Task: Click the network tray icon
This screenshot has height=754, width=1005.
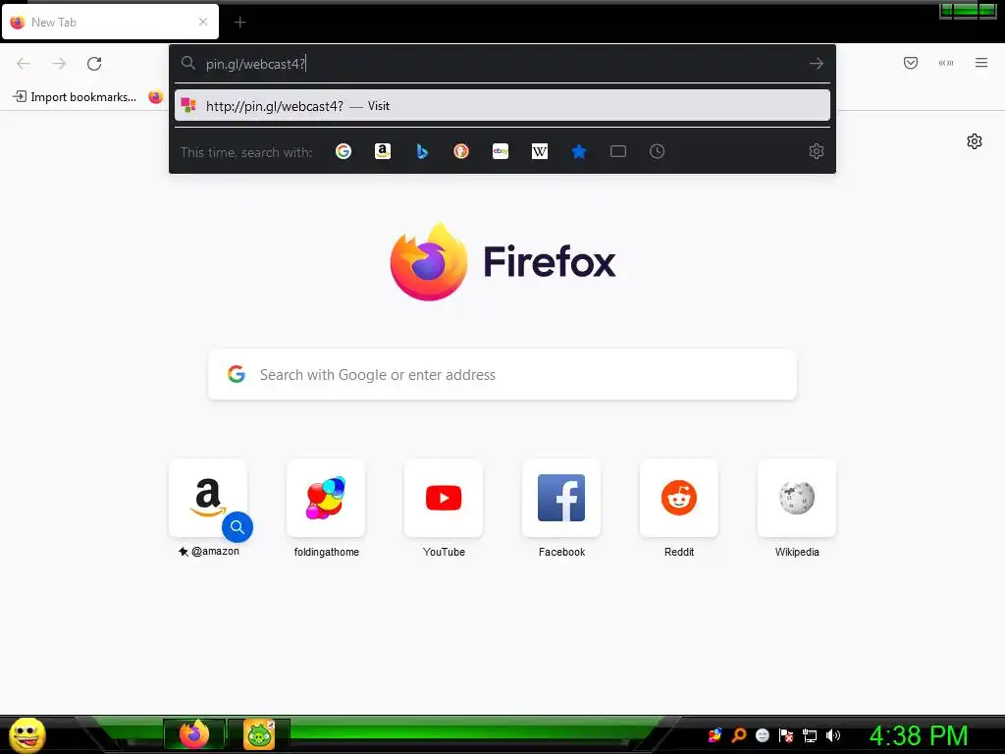Action: (810, 735)
